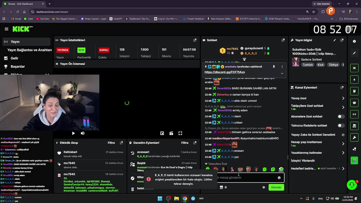The height and width of the screenshot is (203, 361).
Task: Click the Turkish tag chip
Action: [308, 65]
